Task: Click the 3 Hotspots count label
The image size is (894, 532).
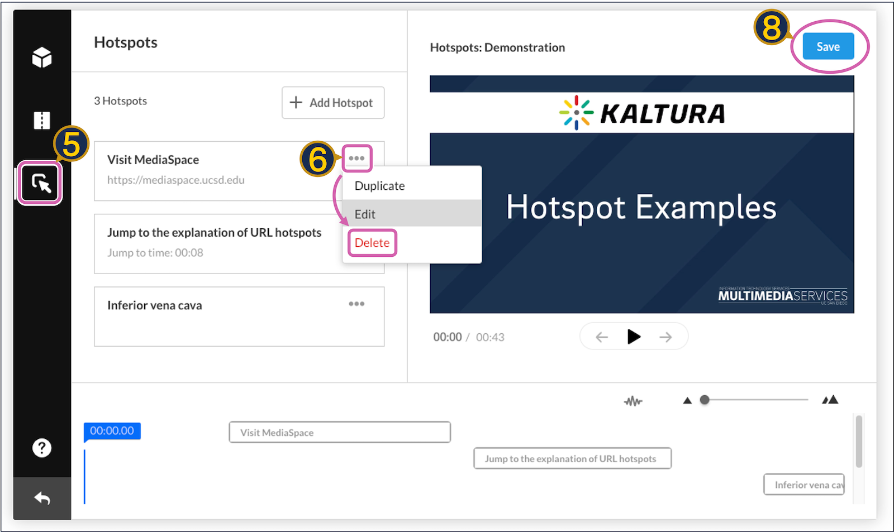Action: 121,101
